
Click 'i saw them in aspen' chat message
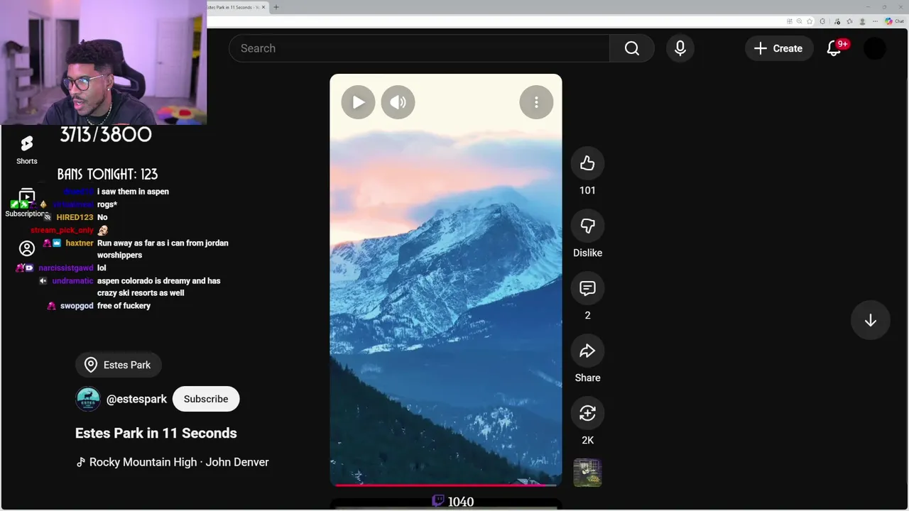133,192
